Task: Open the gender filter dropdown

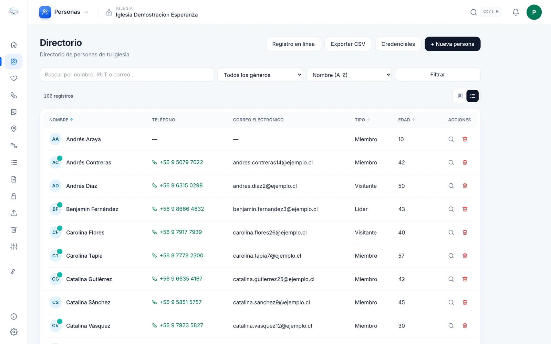Action: (x=260, y=75)
